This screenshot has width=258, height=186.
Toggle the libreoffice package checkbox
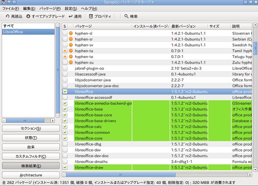[x=65, y=92]
